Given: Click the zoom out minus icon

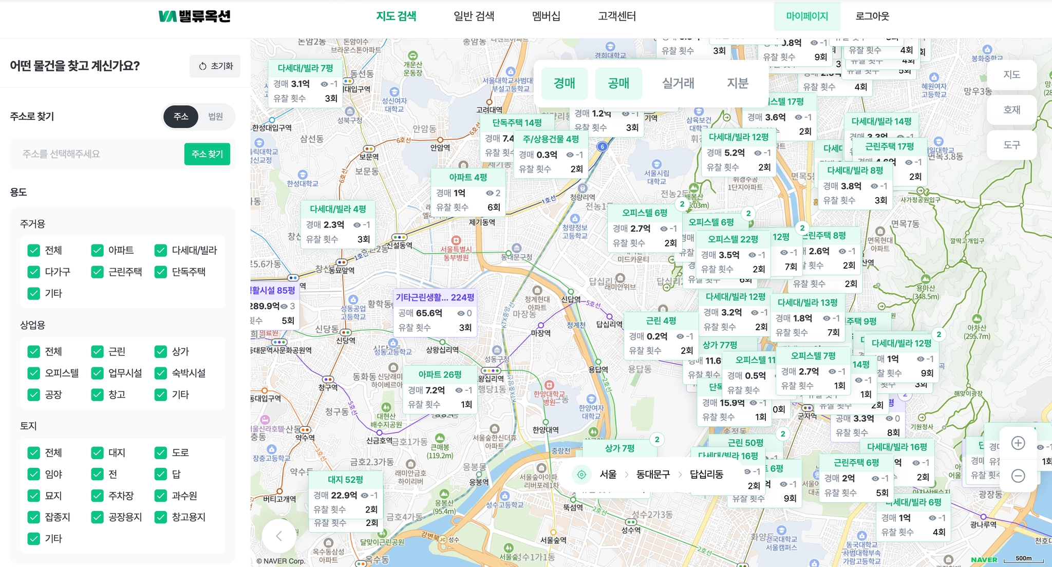Looking at the screenshot, I should click(x=1018, y=476).
